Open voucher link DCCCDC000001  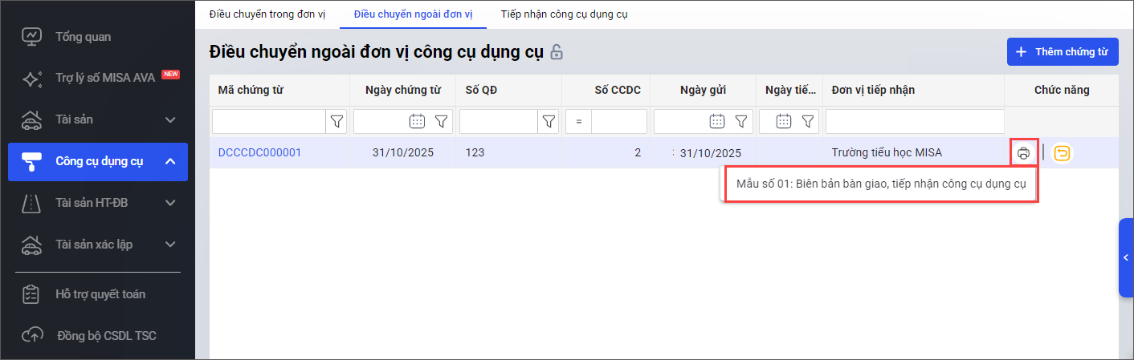pos(259,152)
